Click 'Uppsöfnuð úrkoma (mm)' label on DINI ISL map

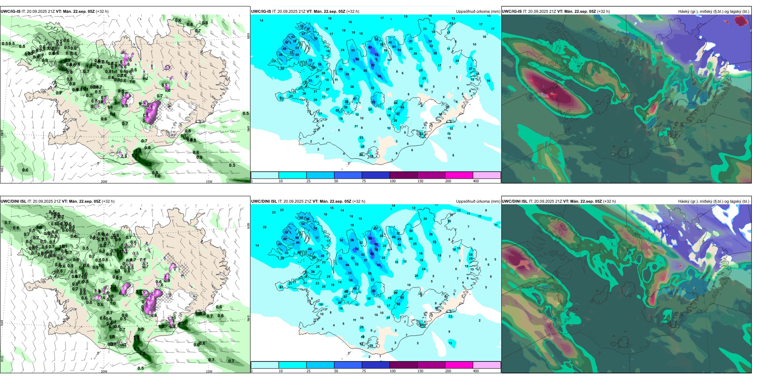pyautogui.click(x=478, y=201)
